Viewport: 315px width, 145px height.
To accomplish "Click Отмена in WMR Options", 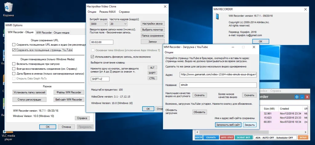I will point(66,127).
